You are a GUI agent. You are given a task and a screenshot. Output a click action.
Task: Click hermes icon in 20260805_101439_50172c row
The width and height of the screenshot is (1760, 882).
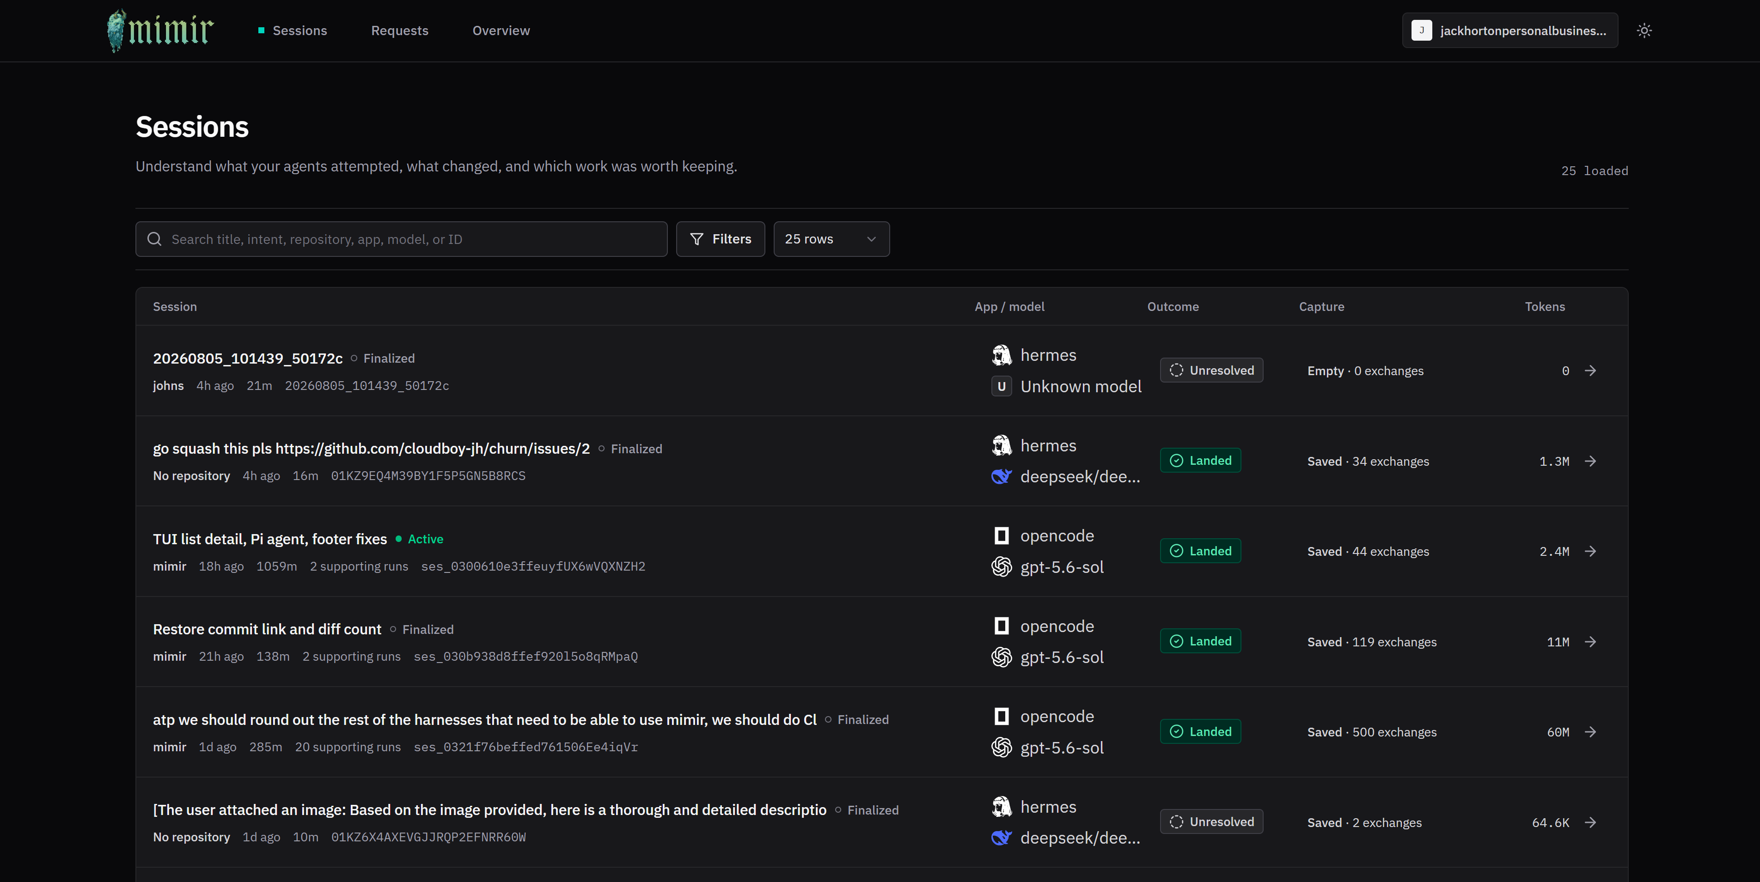click(1001, 355)
